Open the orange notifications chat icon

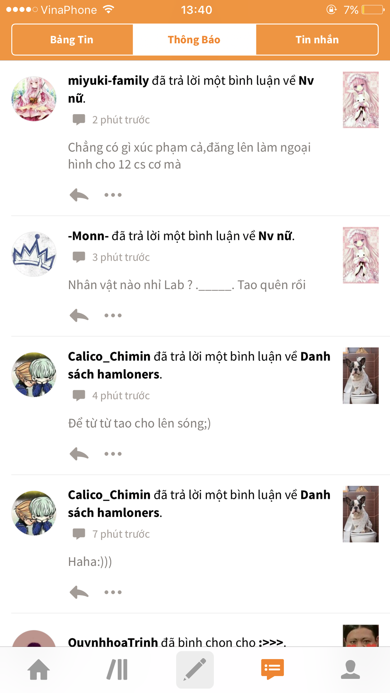[x=273, y=670]
